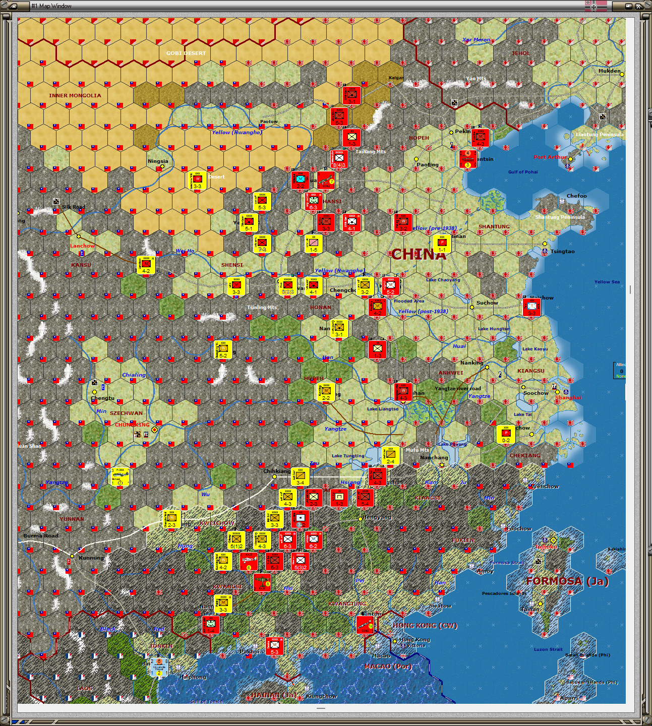The height and width of the screenshot is (726, 652).
Task: Select the red 8(4)3 army counter
Action: click(339, 159)
